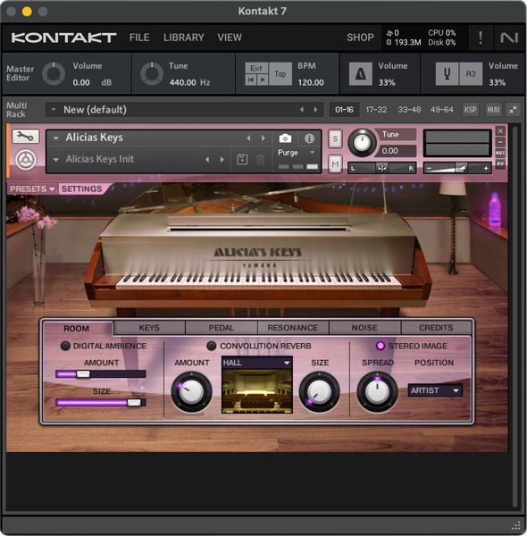Click the instrument volume slider
This screenshot has width=527, height=536.
coord(457,168)
